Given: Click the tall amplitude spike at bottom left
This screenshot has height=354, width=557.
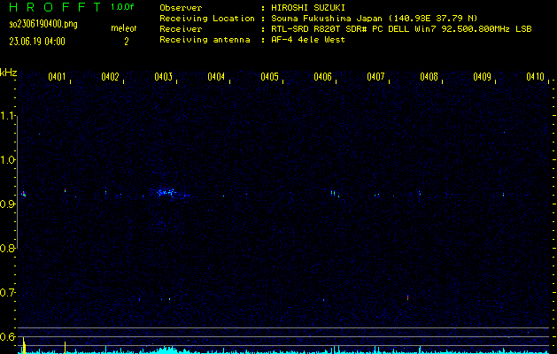Looking at the screenshot, I should [24, 344].
